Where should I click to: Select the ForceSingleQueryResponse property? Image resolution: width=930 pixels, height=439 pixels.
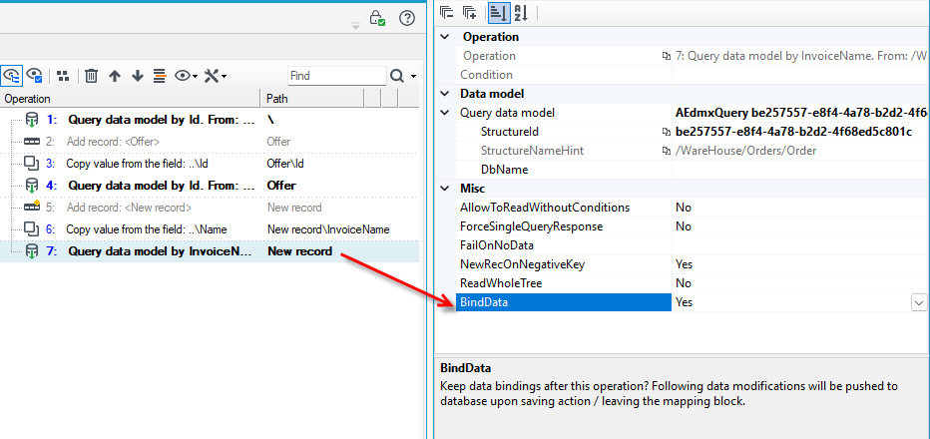pyautogui.click(x=531, y=226)
